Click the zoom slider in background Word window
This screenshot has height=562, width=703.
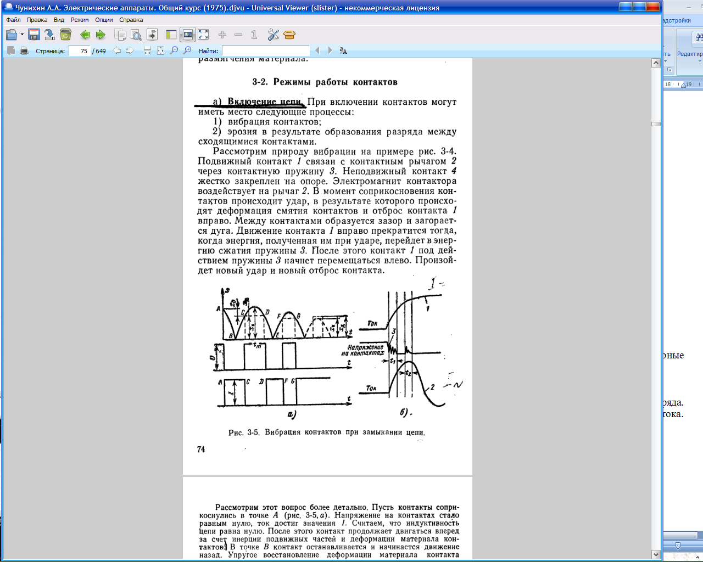tap(678, 546)
